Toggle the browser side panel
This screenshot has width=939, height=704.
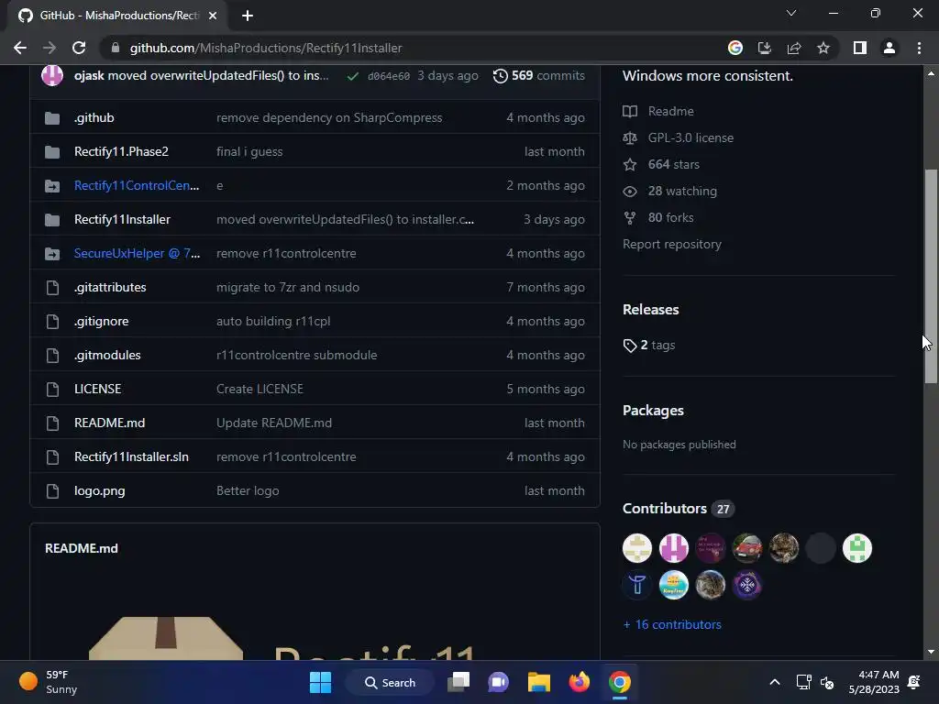coord(860,48)
